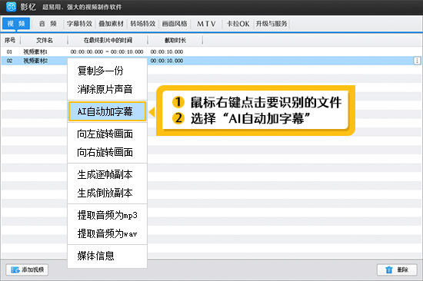Click the 添加视频 button
Screen dimensions: 423x281
[x=27, y=269]
